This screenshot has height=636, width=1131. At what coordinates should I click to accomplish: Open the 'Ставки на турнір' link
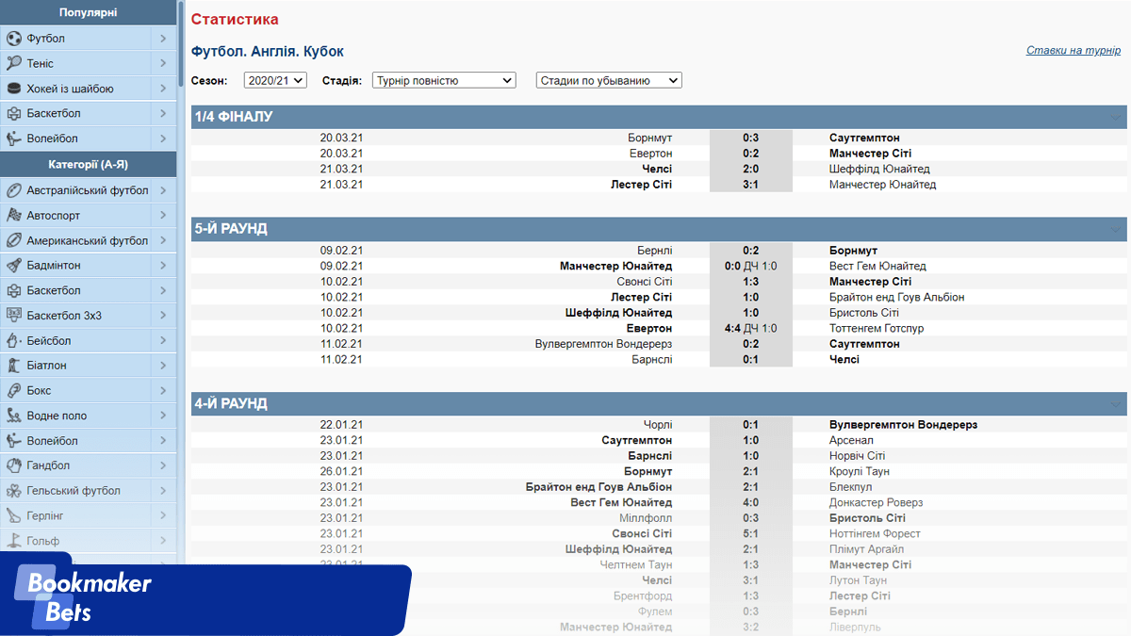click(1073, 51)
